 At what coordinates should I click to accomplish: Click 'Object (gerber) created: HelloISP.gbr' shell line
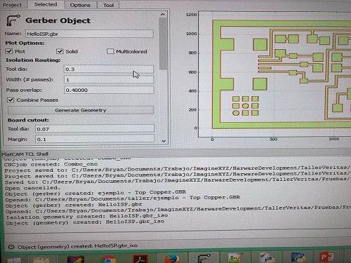pyautogui.click(x=74, y=205)
